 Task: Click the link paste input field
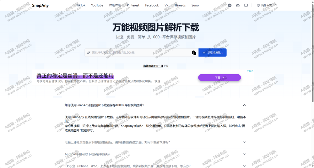click(x=141, y=53)
